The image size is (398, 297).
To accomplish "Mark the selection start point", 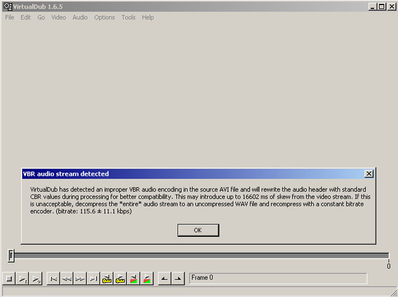I will click(165, 279).
